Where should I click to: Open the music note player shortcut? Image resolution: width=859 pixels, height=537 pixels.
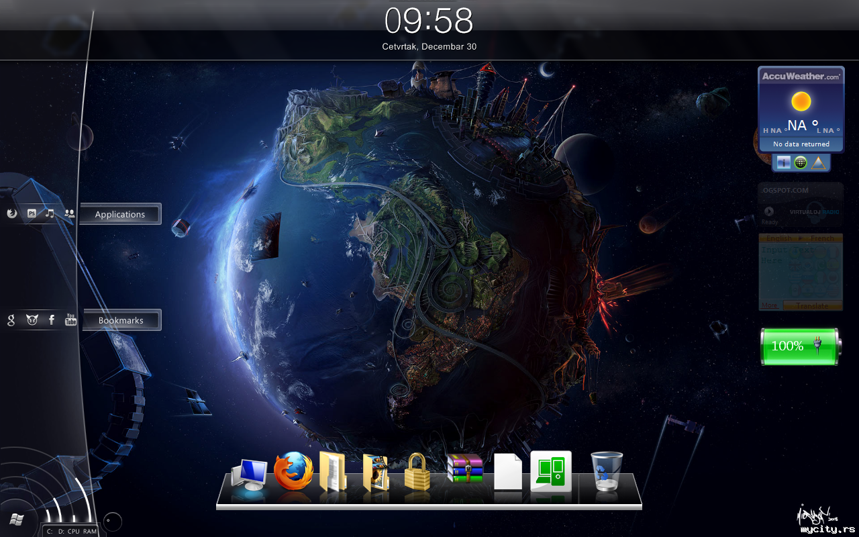point(50,213)
